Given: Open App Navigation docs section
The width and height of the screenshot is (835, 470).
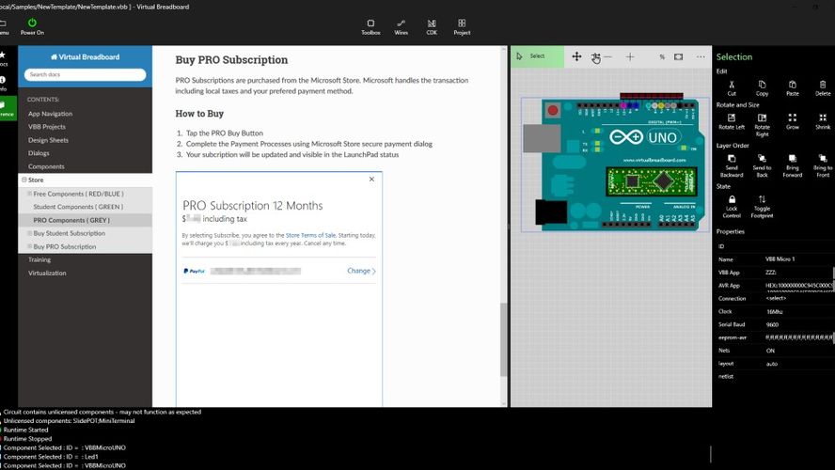Looking at the screenshot, I should pyautogui.click(x=50, y=114).
